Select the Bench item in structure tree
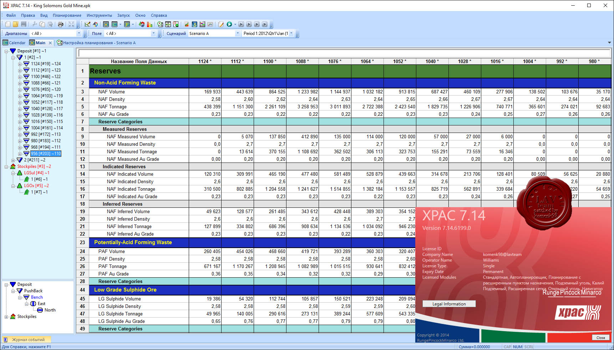 pyautogui.click(x=37, y=297)
